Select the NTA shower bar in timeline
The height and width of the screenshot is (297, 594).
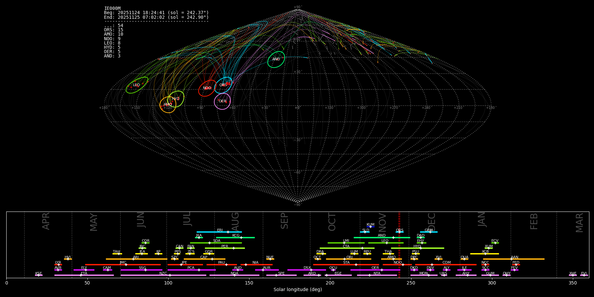(x=377, y=275)
